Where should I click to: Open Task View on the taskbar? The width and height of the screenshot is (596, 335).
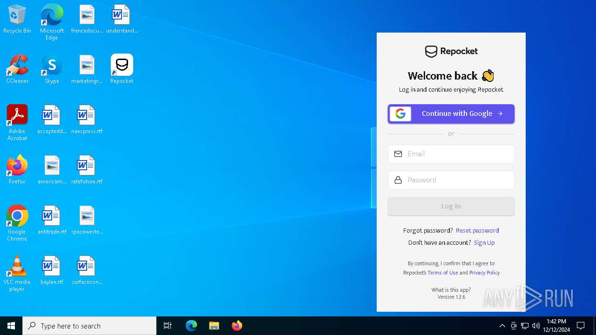[x=168, y=326]
